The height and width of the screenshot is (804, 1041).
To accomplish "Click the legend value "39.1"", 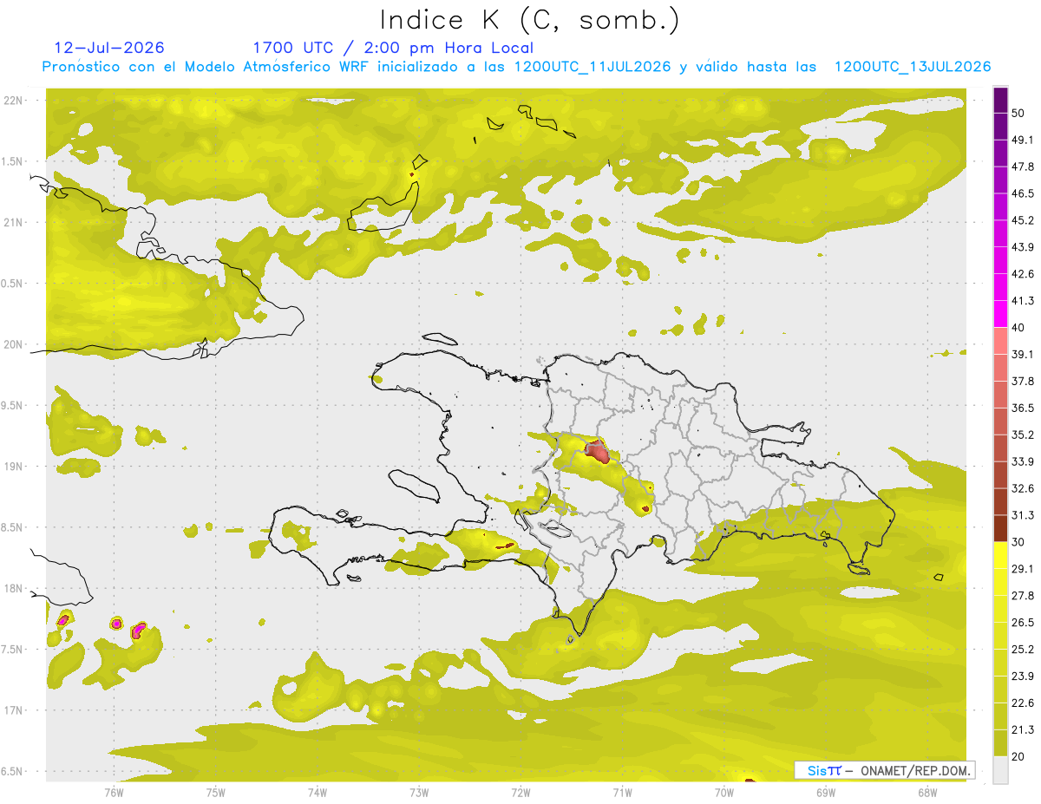I will [x=1023, y=354].
